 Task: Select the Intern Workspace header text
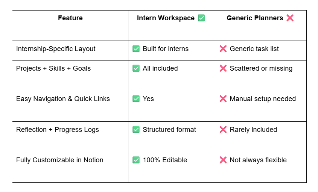tap(166, 18)
